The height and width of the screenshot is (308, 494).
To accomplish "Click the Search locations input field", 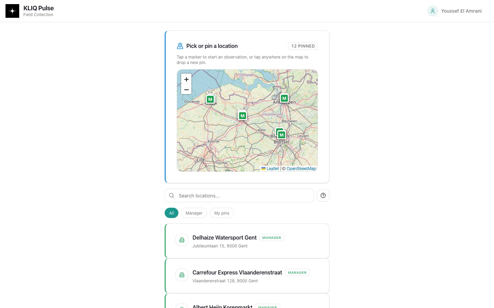I will [x=239, y=195].
